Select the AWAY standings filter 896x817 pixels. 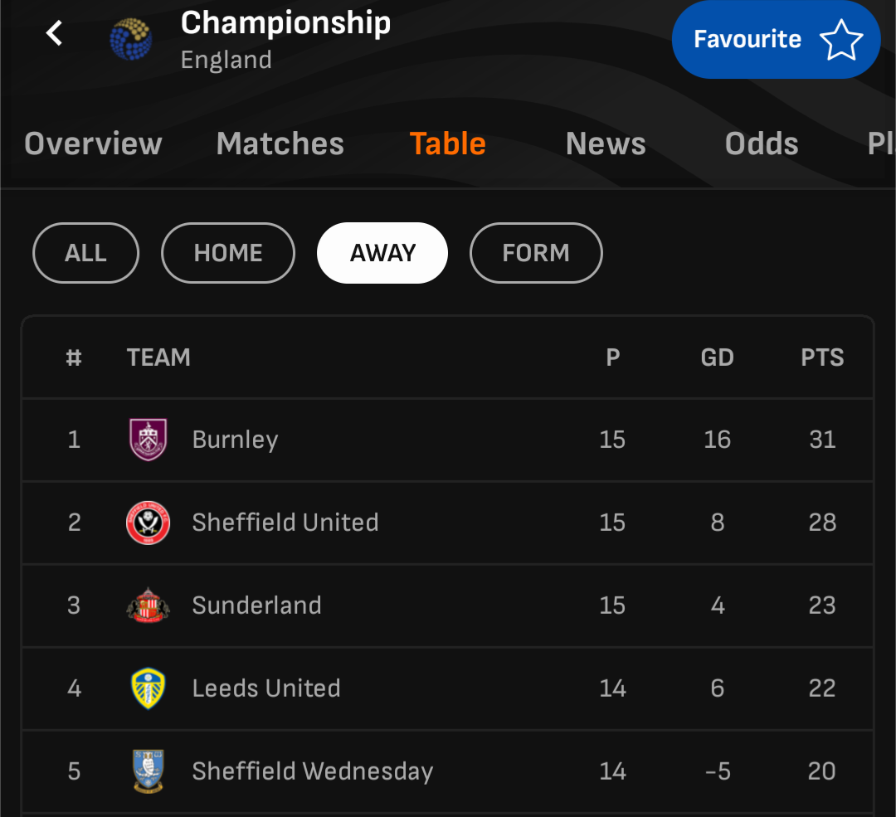382,253
